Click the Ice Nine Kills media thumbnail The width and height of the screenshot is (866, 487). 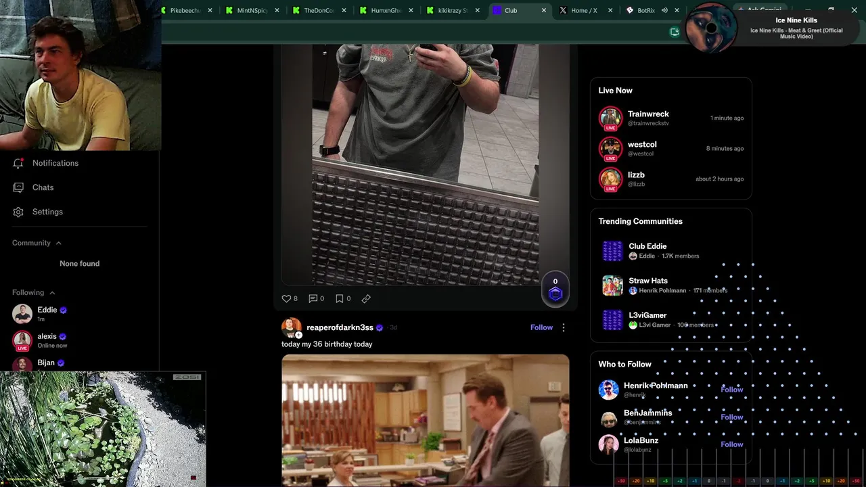[711, 28]
